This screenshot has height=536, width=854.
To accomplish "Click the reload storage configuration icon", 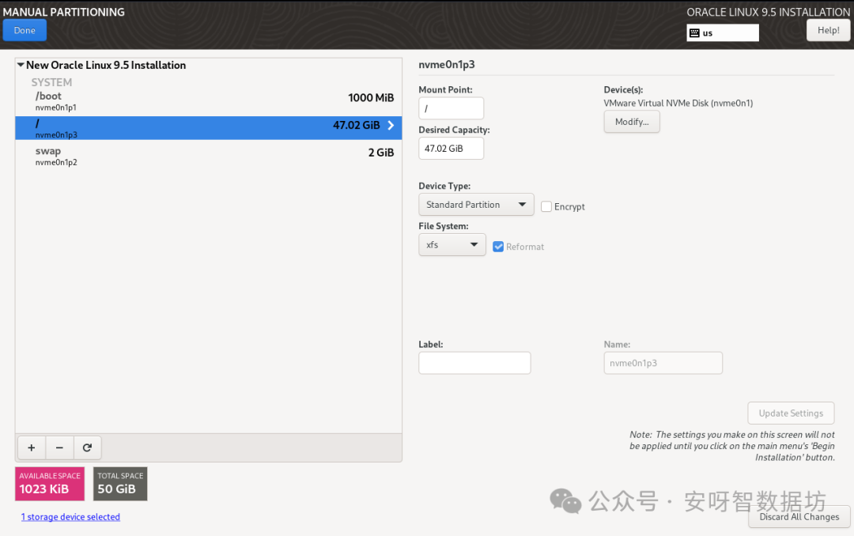I will 87,447.
